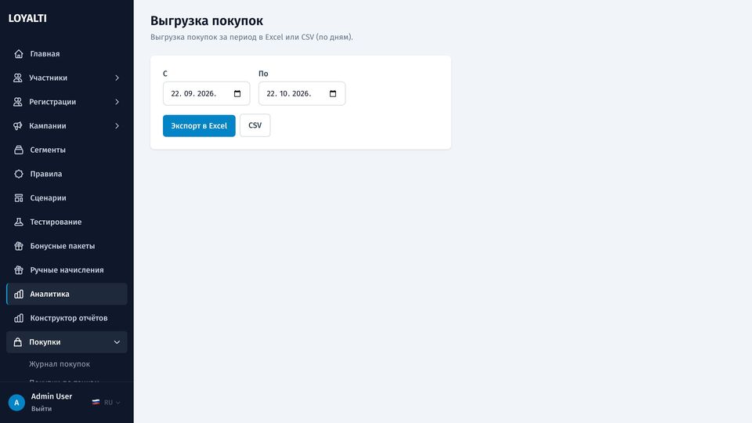Click the gift icon beside Ручные начисления

(19, 269)
